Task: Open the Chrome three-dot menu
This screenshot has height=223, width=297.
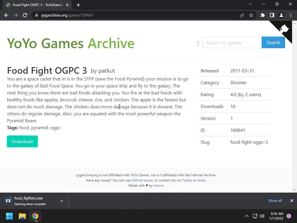Action: pyautogui.click(x=291, y=15)
